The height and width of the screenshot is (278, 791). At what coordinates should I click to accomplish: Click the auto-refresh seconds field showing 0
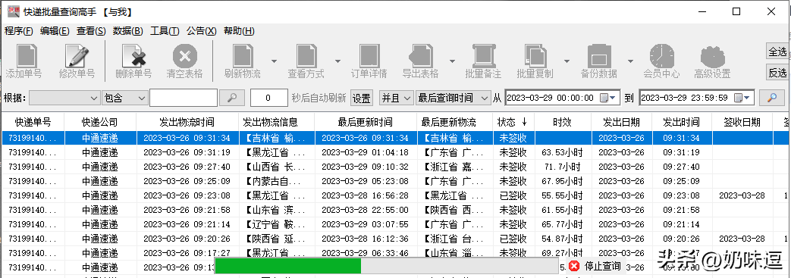point(269,98)
